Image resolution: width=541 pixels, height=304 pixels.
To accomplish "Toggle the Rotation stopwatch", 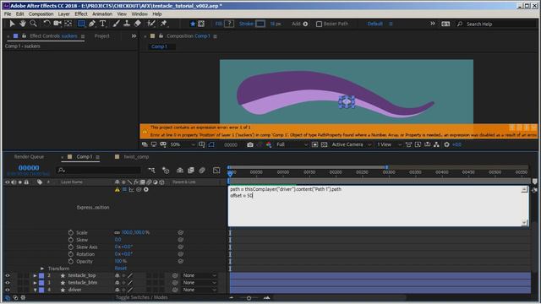I will [71, 254].
